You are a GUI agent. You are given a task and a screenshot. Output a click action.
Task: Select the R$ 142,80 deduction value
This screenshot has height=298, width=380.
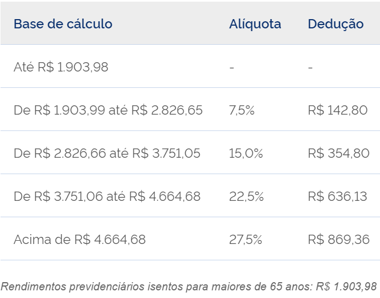337,110
